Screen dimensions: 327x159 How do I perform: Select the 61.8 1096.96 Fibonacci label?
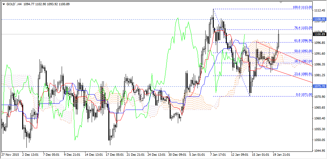pos(303,40)
